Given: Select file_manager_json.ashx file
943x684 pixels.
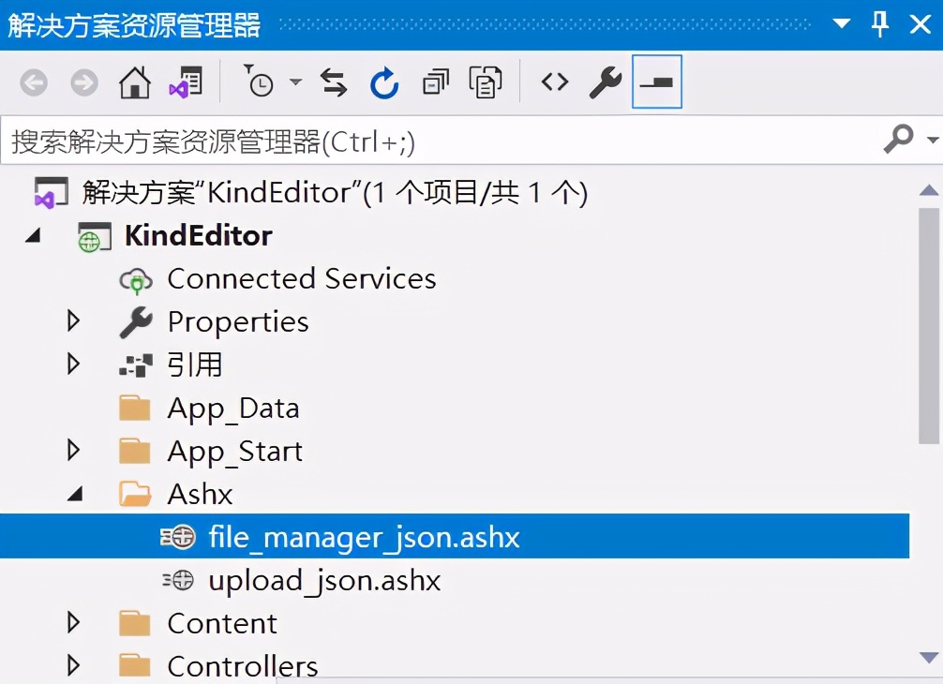Looking at the screenshot, I should pos(364,537).
